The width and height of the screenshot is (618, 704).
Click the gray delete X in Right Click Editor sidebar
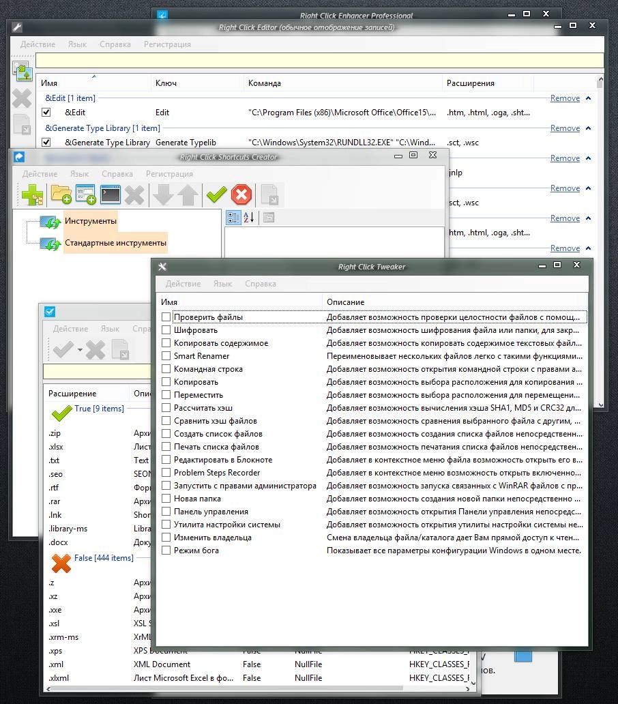tap(22, 98)
